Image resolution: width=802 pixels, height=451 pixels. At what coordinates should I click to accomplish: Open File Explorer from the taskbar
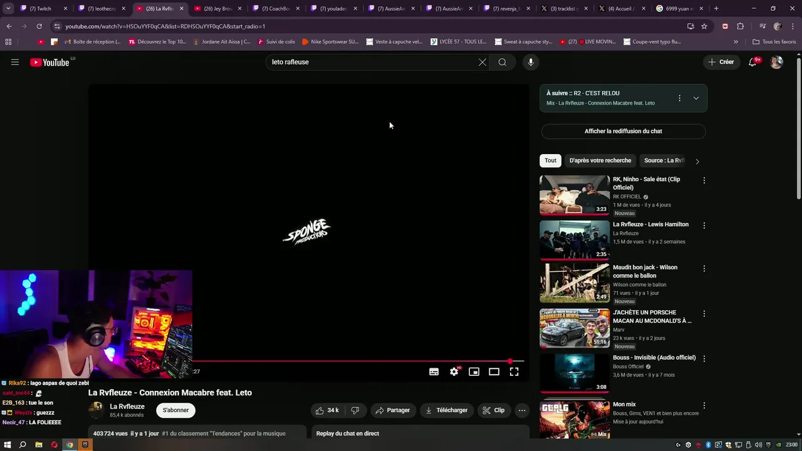[38, 445]
